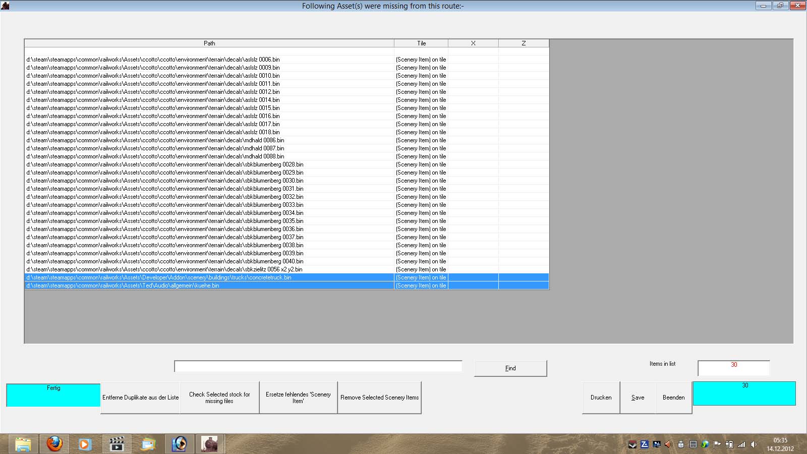Click 'Entferne Duplikate aus der Liste' button
This screenshot has height=454, width=807.
140,398
